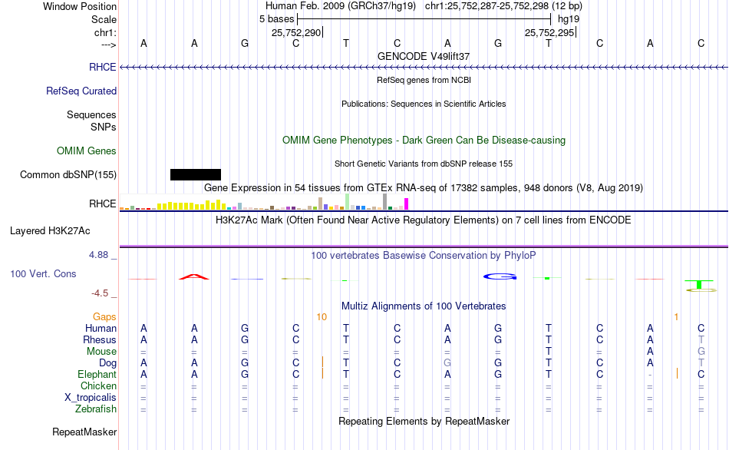The height and width of the screenshot is (450, 729).
Task: Click the Scale row label
Action: click(104, 19)
